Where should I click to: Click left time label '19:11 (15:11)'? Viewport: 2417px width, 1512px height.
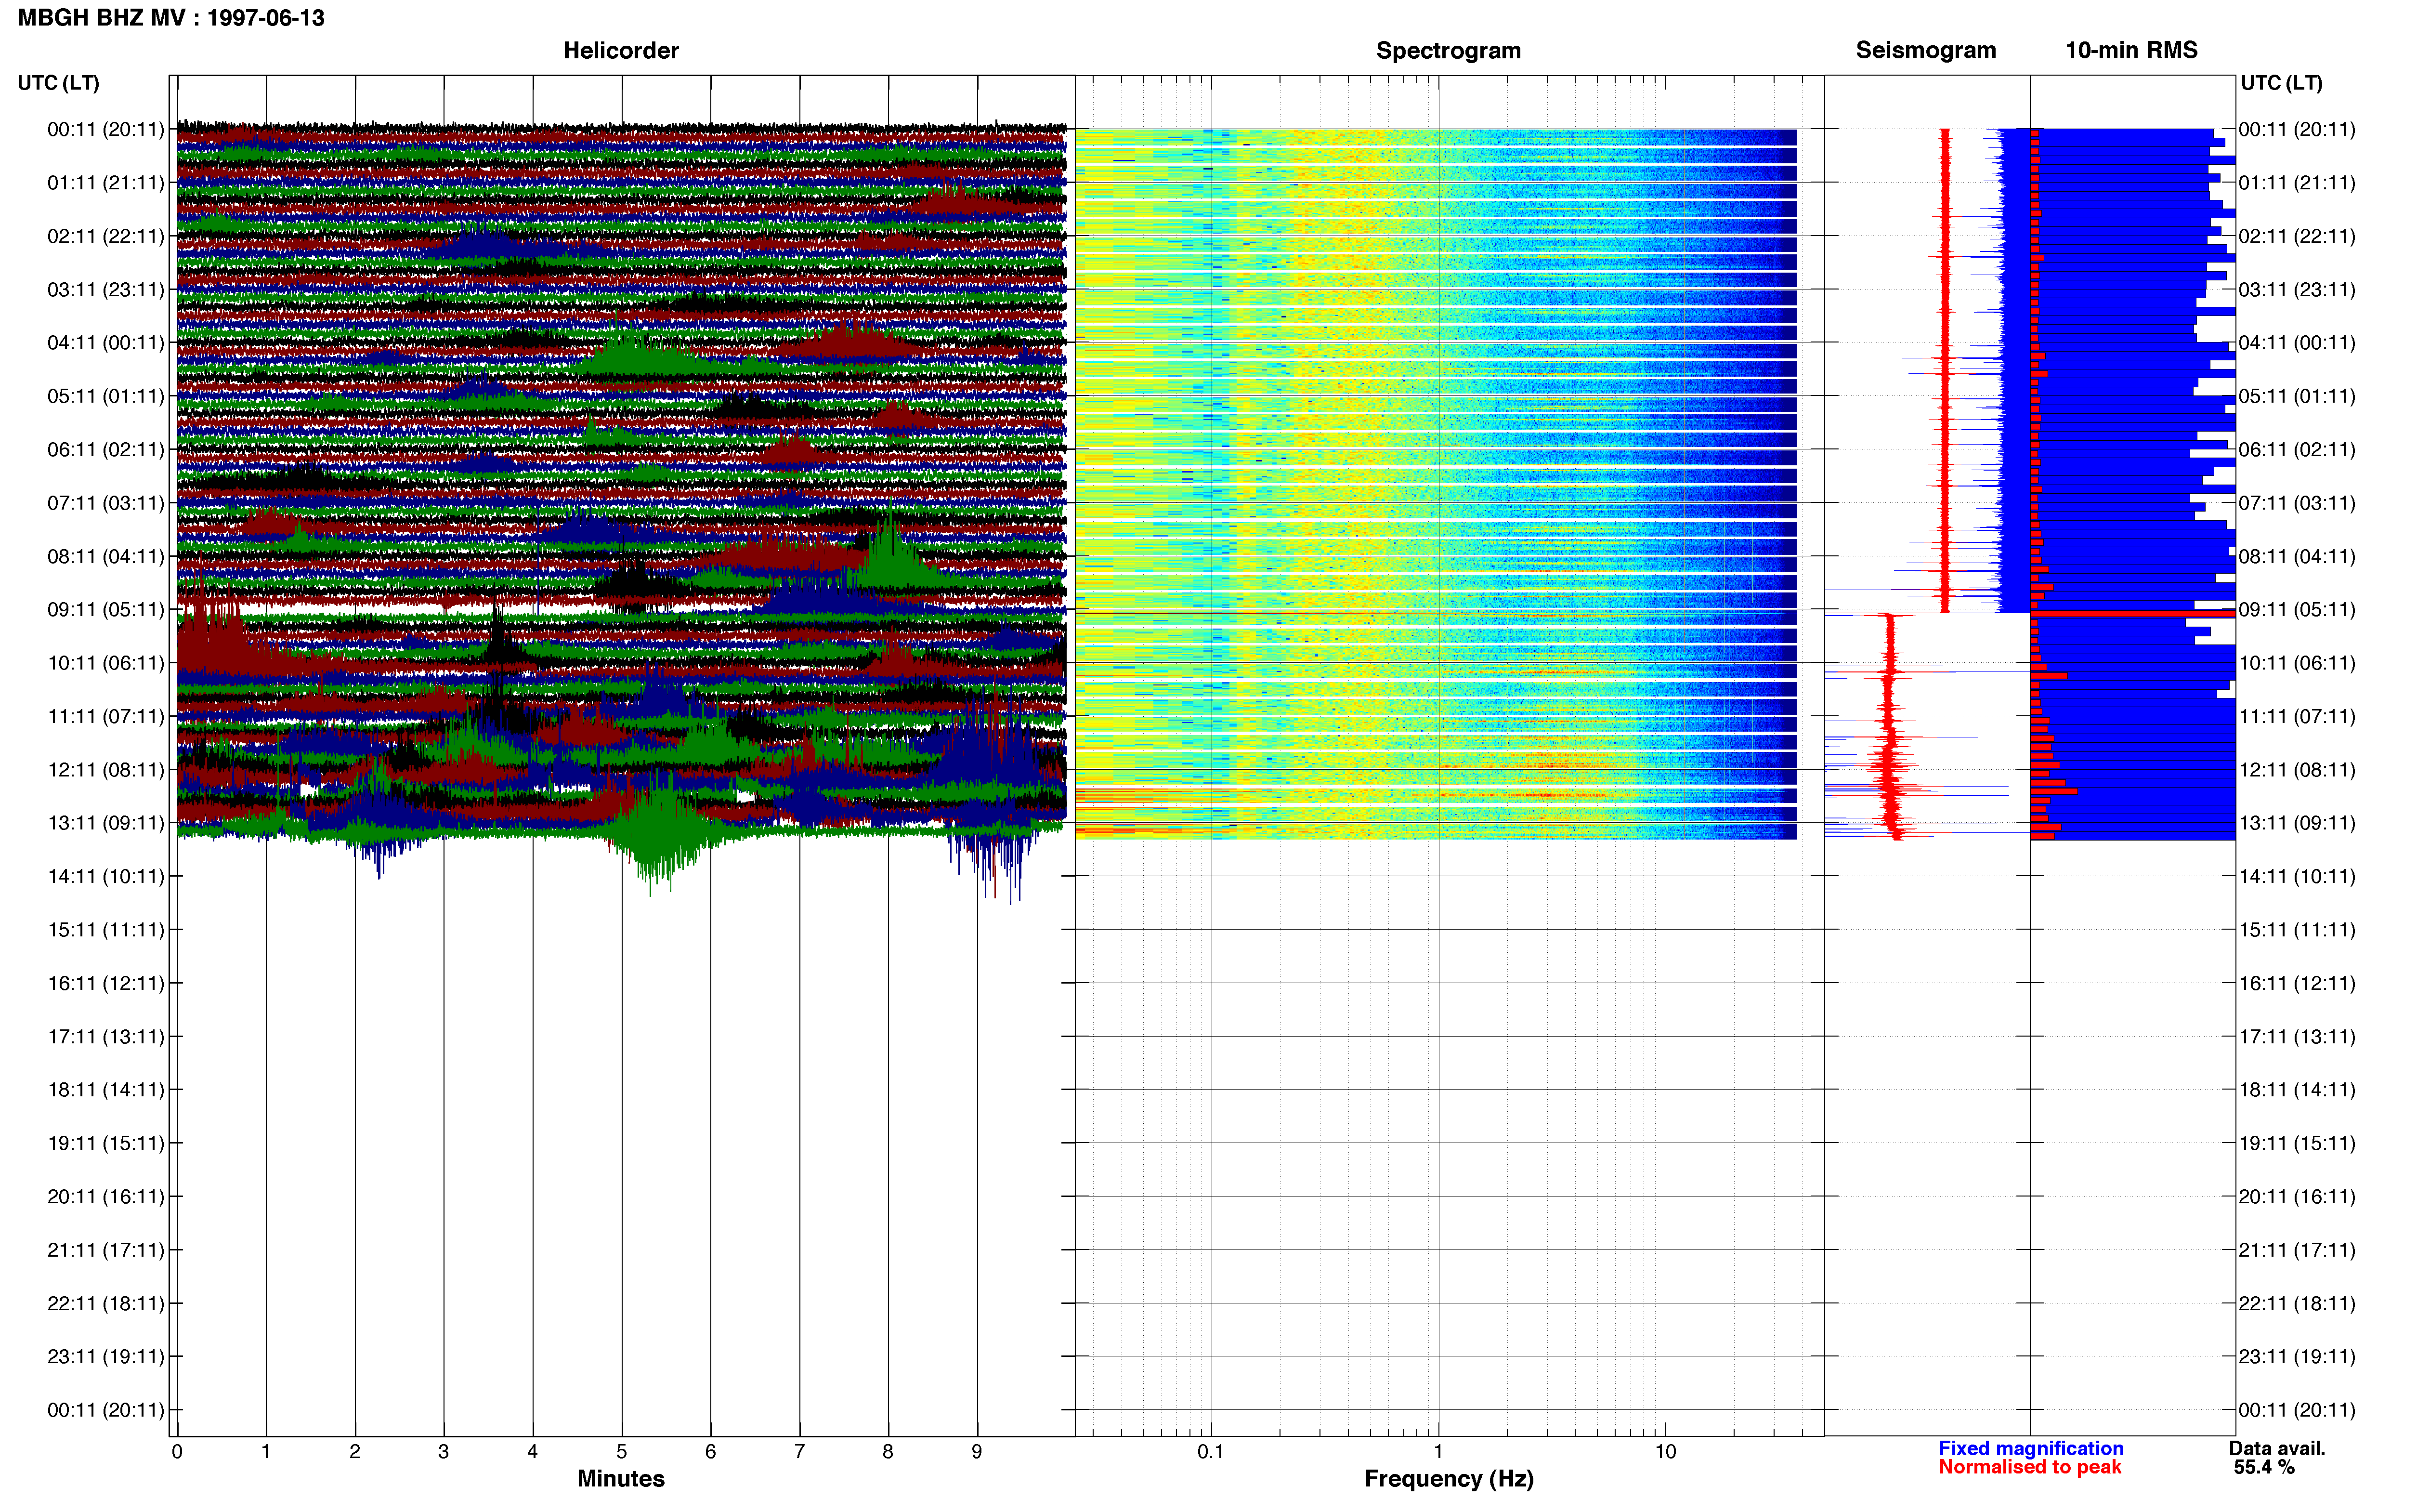tap(106, 1143)
